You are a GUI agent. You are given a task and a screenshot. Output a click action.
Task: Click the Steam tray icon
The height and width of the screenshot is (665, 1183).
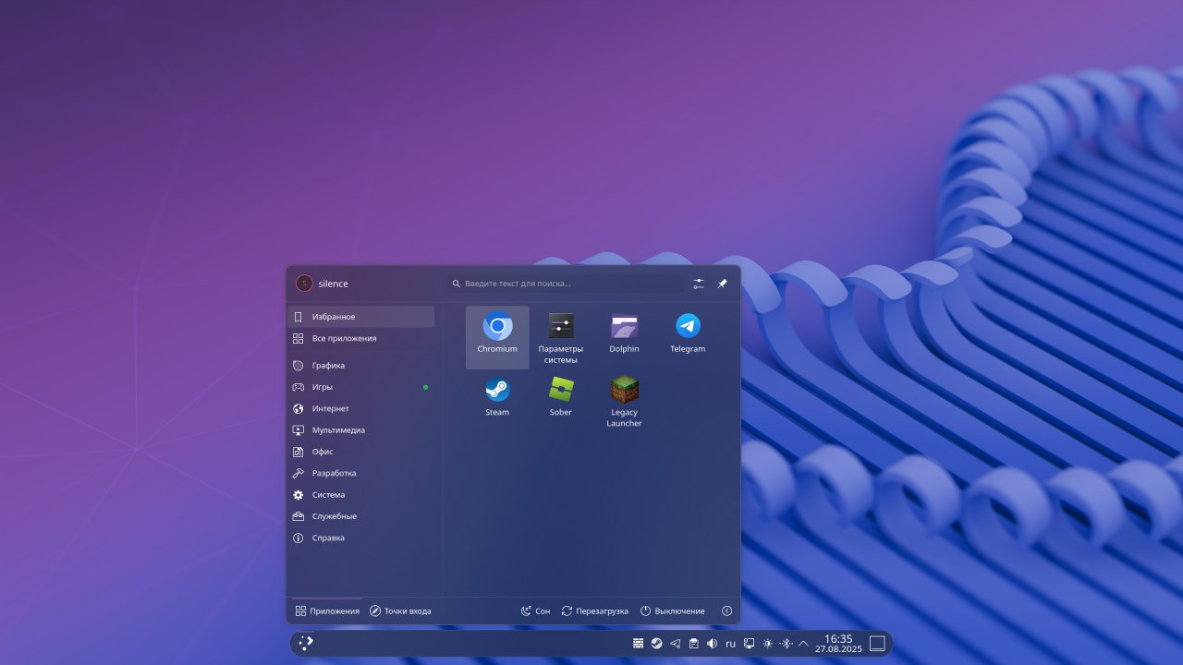[x=656, y=644]
